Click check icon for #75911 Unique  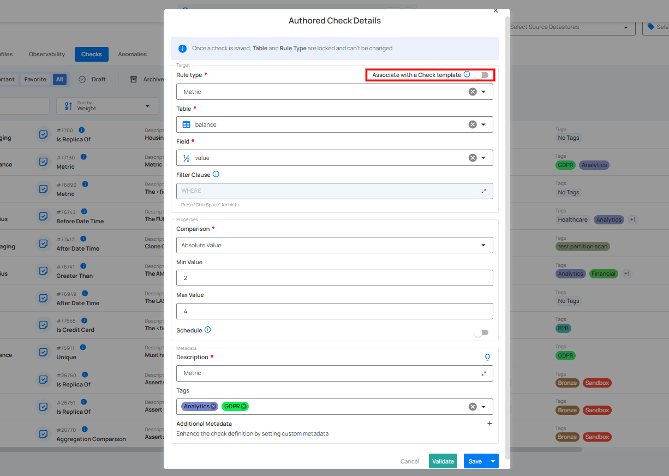tap(43, 352)
